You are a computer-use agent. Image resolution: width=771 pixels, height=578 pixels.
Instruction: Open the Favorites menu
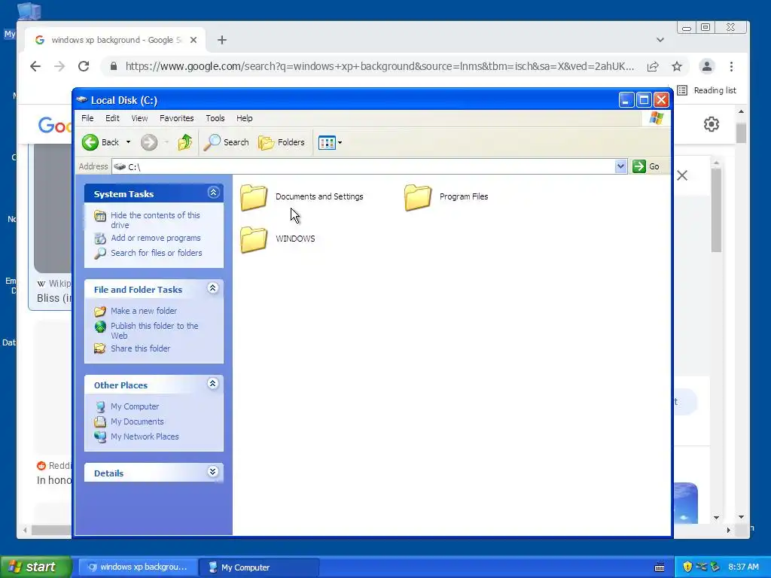pos(176,118)
